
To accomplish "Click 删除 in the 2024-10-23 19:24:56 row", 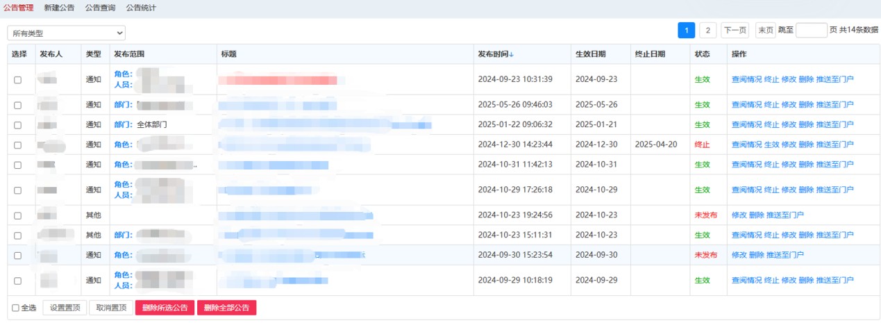I will (x=756, y=215).
